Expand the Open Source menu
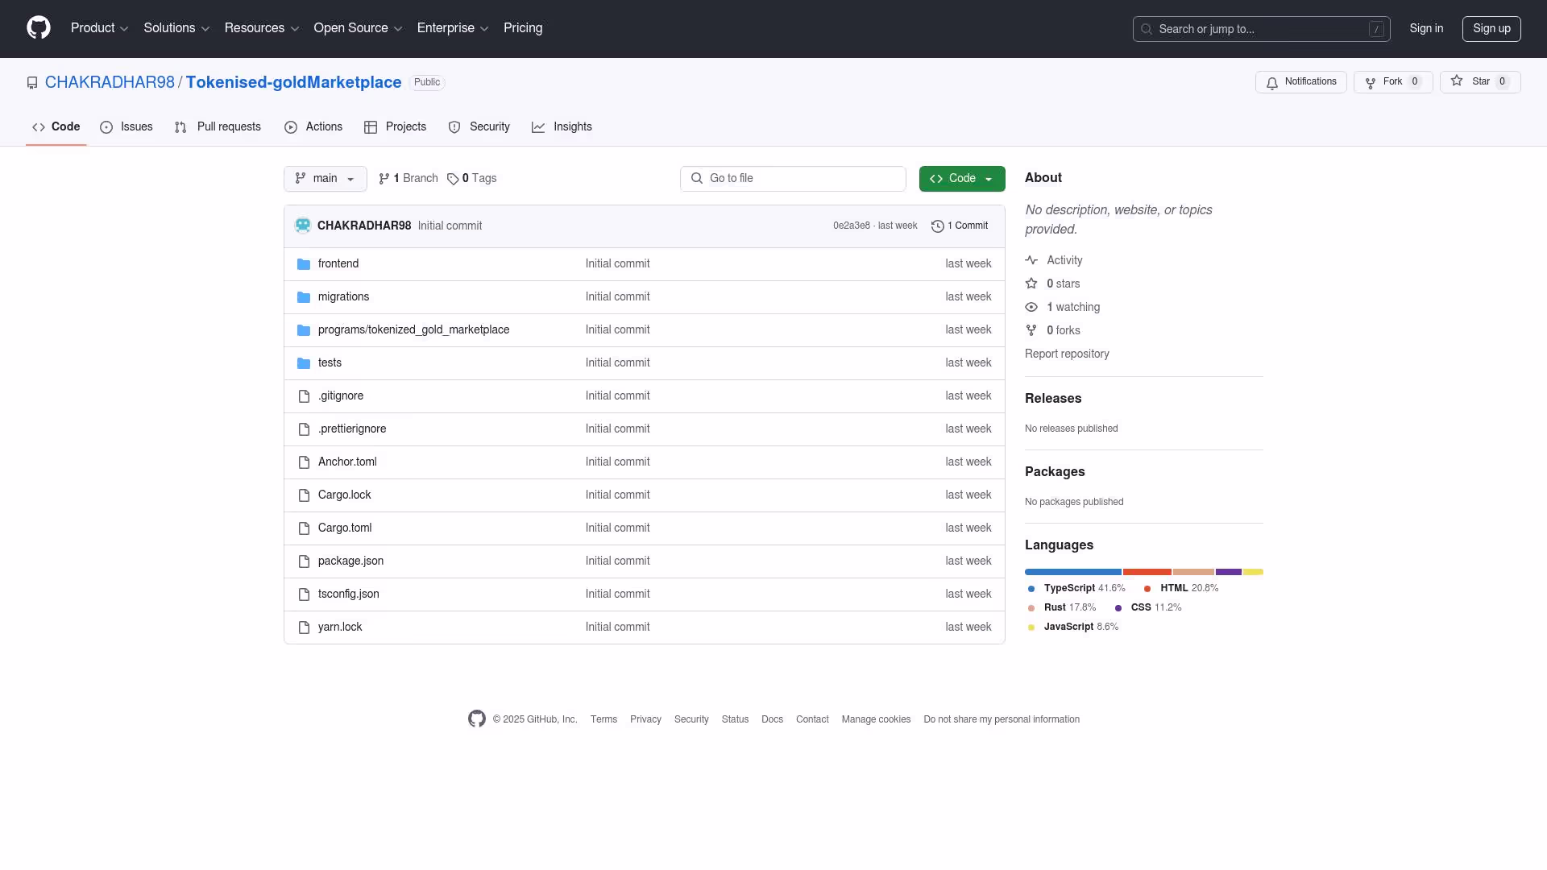The image size is (1547, 870). click(357, 28)
